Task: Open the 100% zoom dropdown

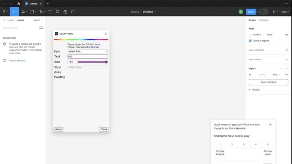Action: tap(285, 12)
